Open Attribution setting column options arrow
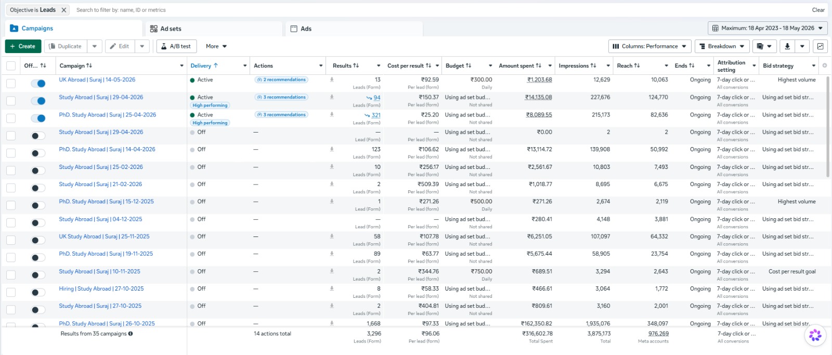Screen dimensions: 832x355 tap(754, 65)
